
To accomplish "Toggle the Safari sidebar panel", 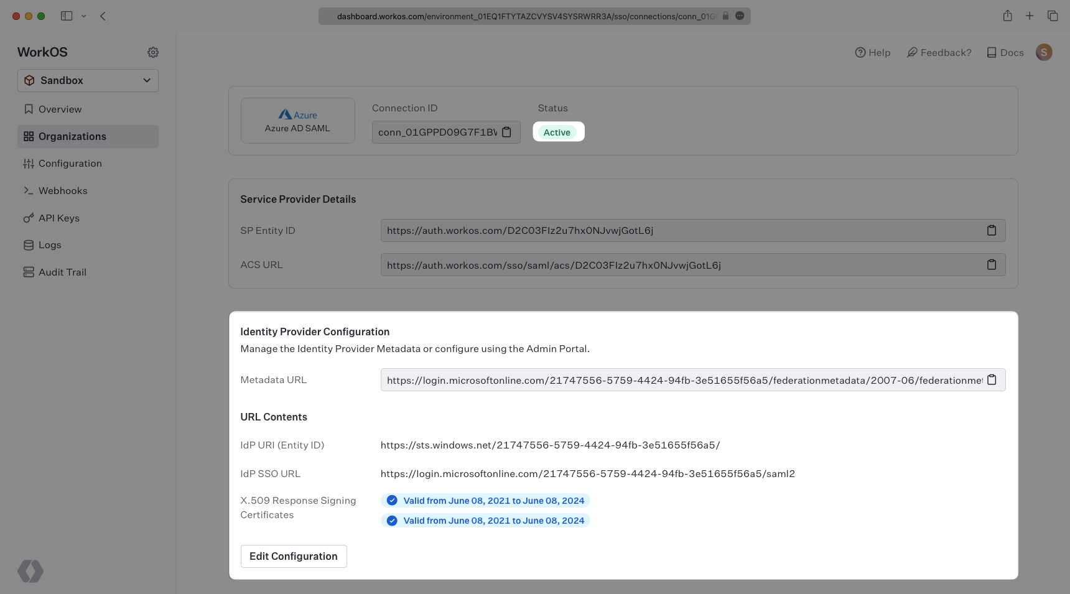I will (x=67, y=16).
